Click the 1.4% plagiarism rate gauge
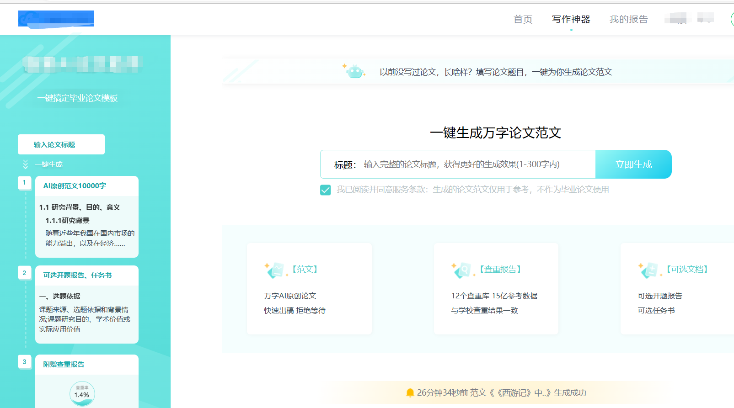 tap(82, 393)
